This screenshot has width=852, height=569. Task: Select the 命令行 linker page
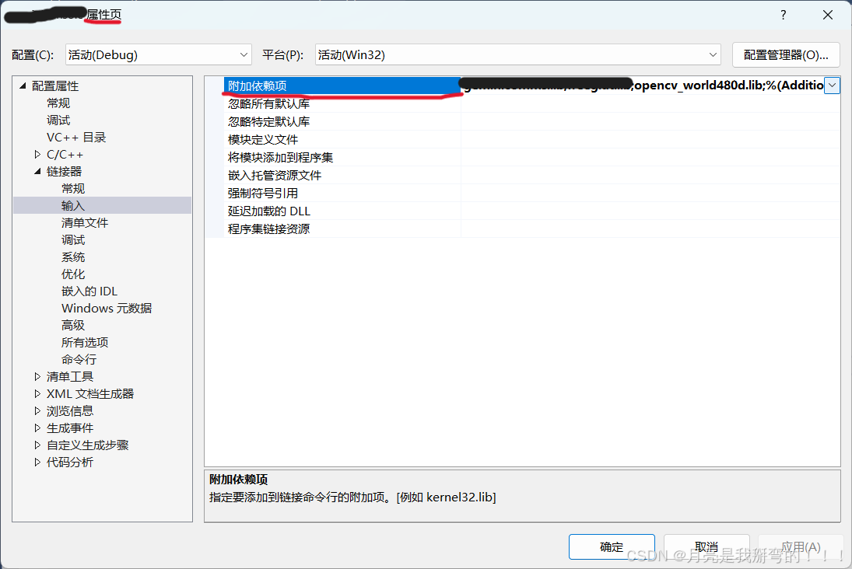[79, 359]
